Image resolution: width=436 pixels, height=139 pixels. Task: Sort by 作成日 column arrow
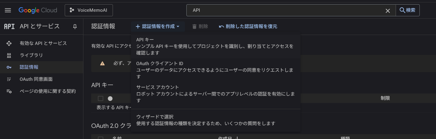click(x=237, y=138)
